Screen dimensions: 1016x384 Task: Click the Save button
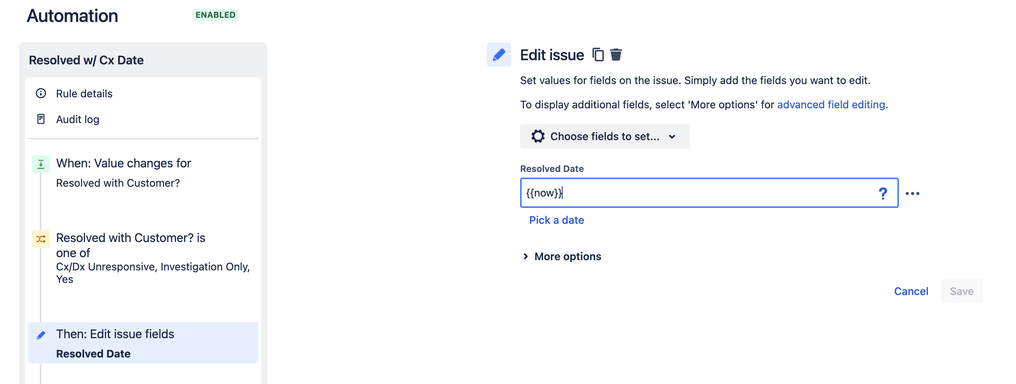point(961,291)
